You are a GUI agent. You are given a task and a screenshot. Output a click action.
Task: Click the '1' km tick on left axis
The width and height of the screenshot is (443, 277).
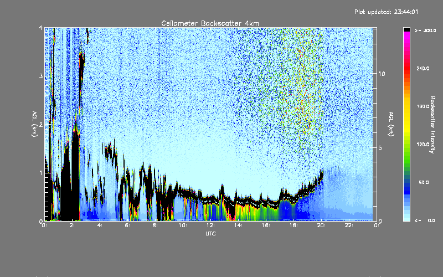click(x=41, y=173)
